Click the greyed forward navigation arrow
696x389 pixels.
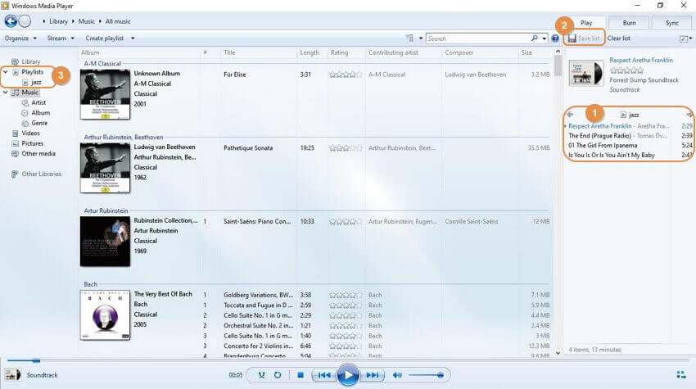pyautogui.click(x=25, y=20)
